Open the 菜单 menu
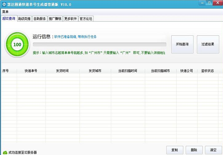The height and width of the screenshot is (155, 223). 5,12
